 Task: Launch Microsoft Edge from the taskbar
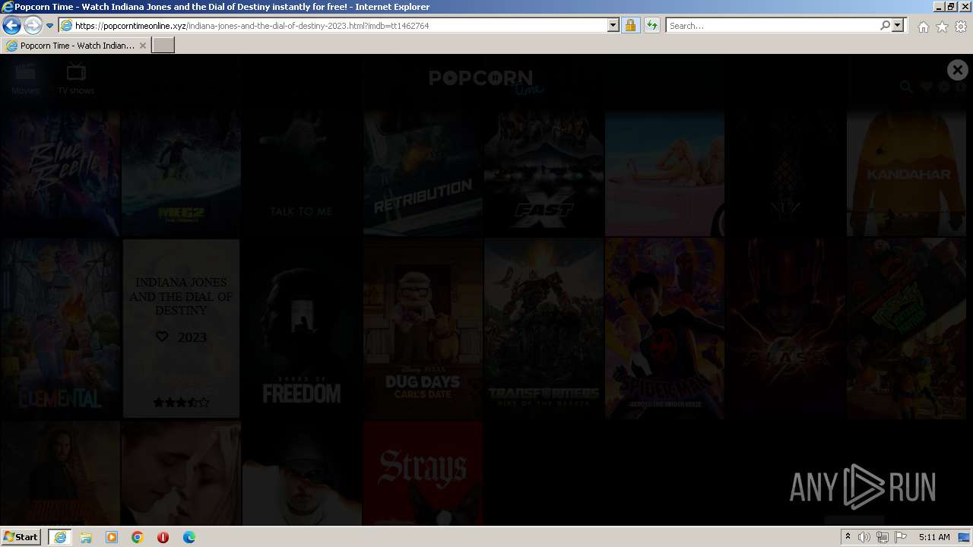tap(189, 537)
